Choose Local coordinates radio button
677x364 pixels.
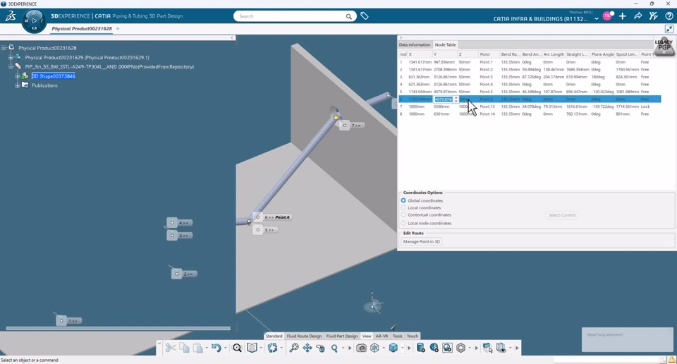pyautogui.click(x=403, y=207)
